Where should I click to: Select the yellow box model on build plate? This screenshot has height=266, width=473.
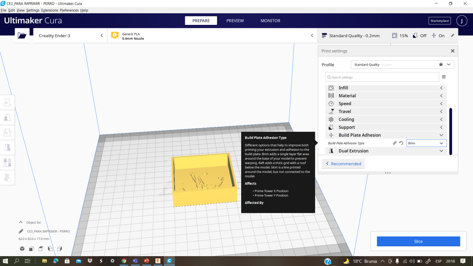pos(204,180)
